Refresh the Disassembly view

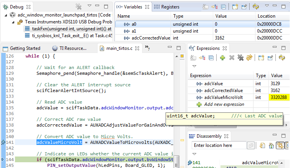[x=263, y=145]
